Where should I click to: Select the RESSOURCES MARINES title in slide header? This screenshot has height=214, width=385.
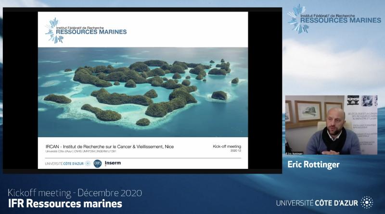(x=92, y=32)
